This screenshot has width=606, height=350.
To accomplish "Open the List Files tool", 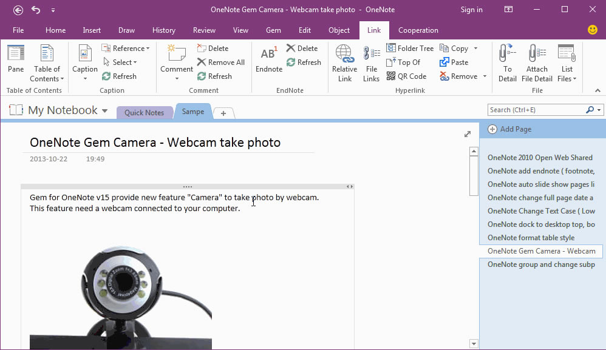I will coord(566,62).
